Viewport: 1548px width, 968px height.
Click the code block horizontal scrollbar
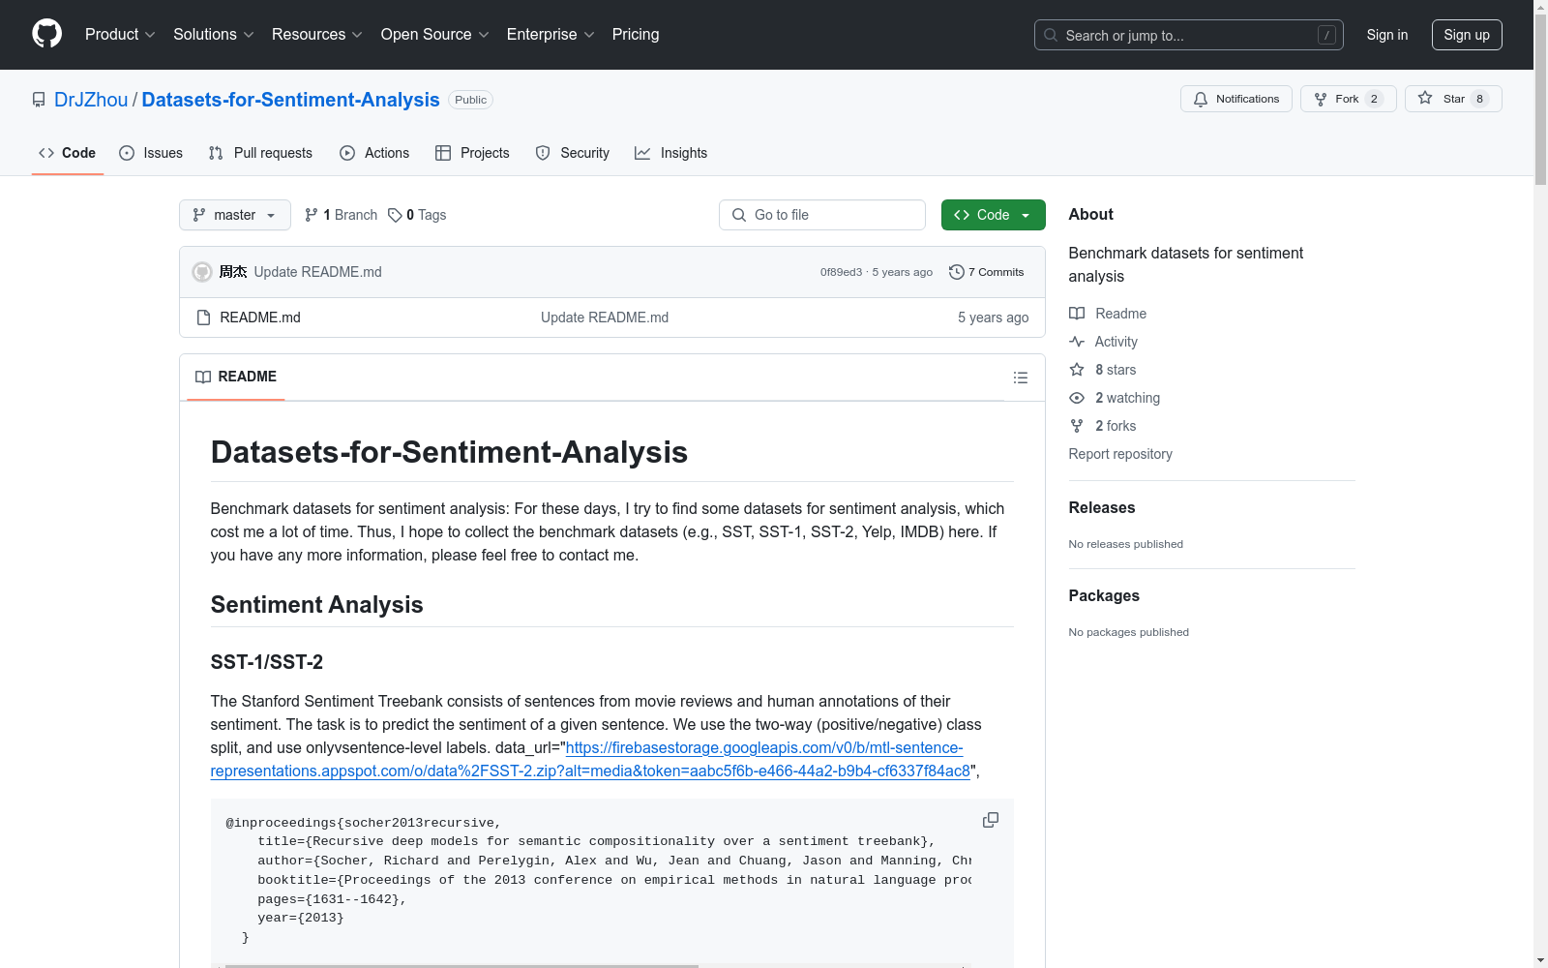461,965
